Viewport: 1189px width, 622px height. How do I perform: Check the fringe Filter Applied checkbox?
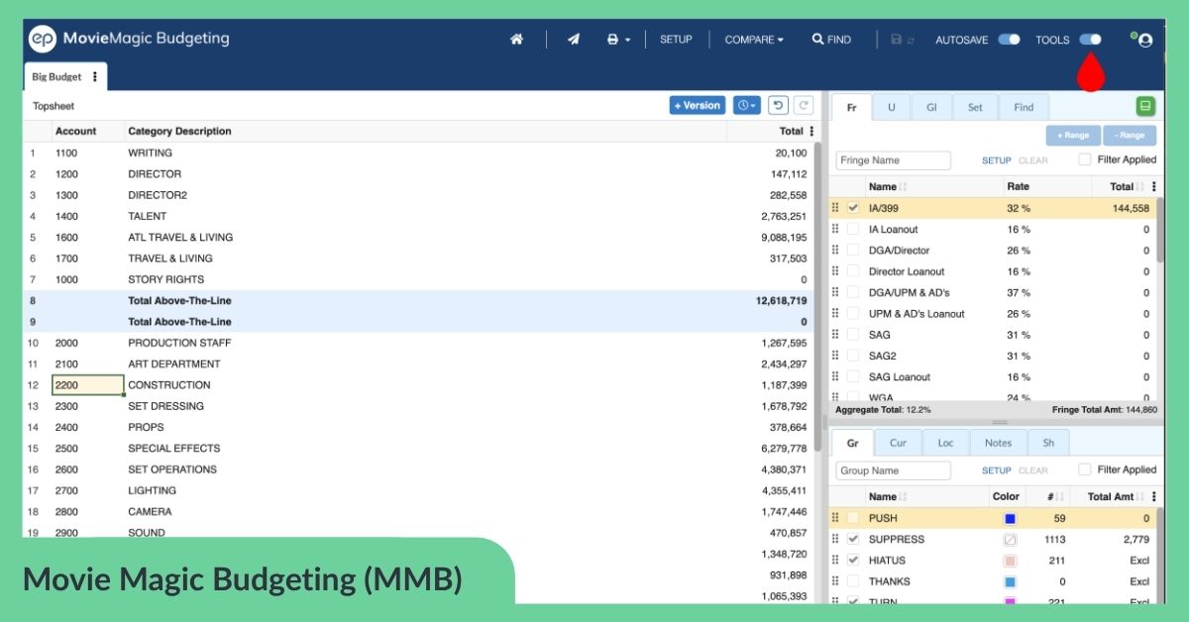tap(1085, 159)
